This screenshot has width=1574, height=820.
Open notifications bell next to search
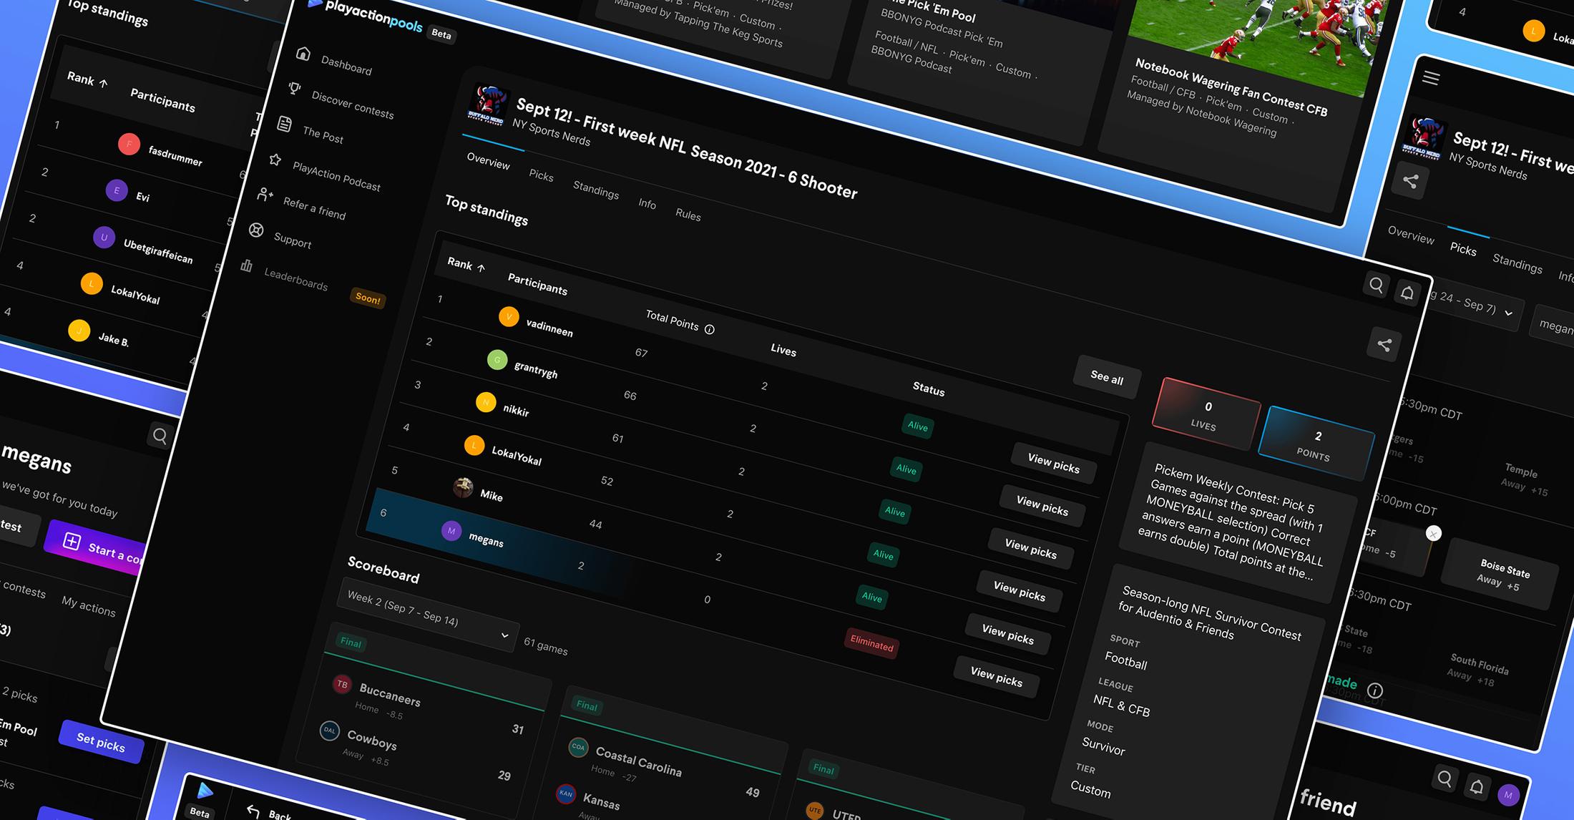point(1407,293)
